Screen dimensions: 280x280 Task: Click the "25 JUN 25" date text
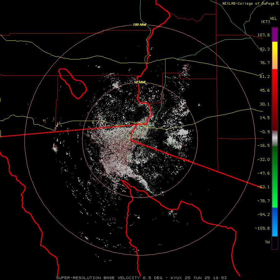tap(197, 278)
